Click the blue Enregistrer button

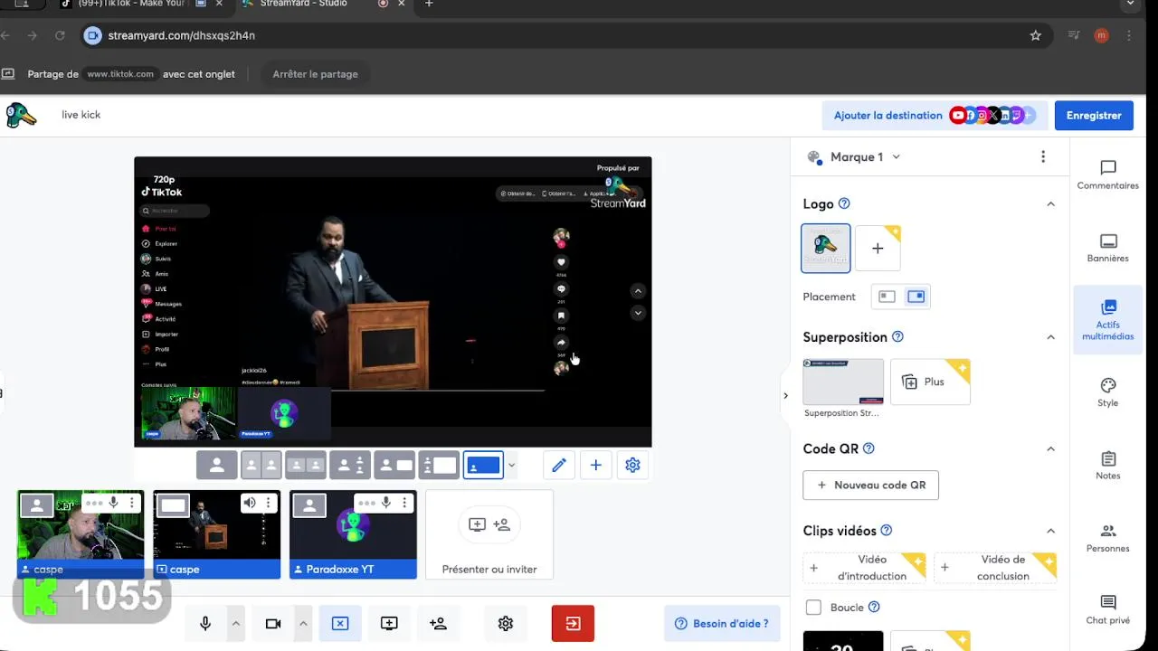pyautogui.click(x=1094, y=116)
